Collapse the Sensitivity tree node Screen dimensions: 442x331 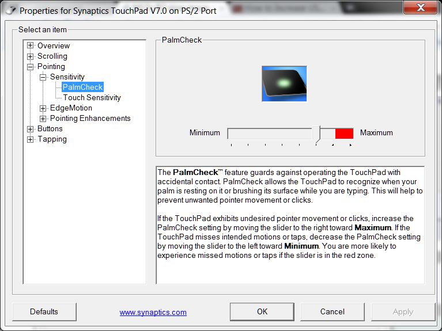pos(43,77)
